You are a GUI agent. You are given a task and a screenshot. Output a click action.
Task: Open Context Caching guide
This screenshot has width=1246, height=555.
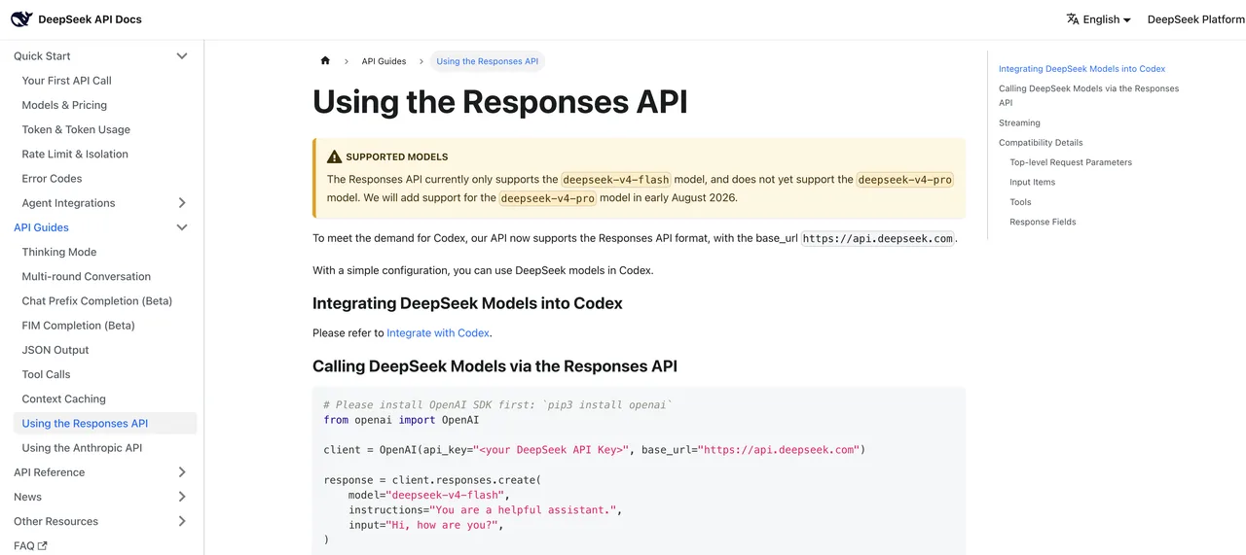64,399
